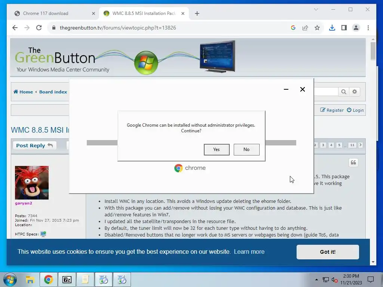Open the Chrome three-dot menu
Image resolution: width=383 pixels, height=287 pixels.
[x=368, y=28]
